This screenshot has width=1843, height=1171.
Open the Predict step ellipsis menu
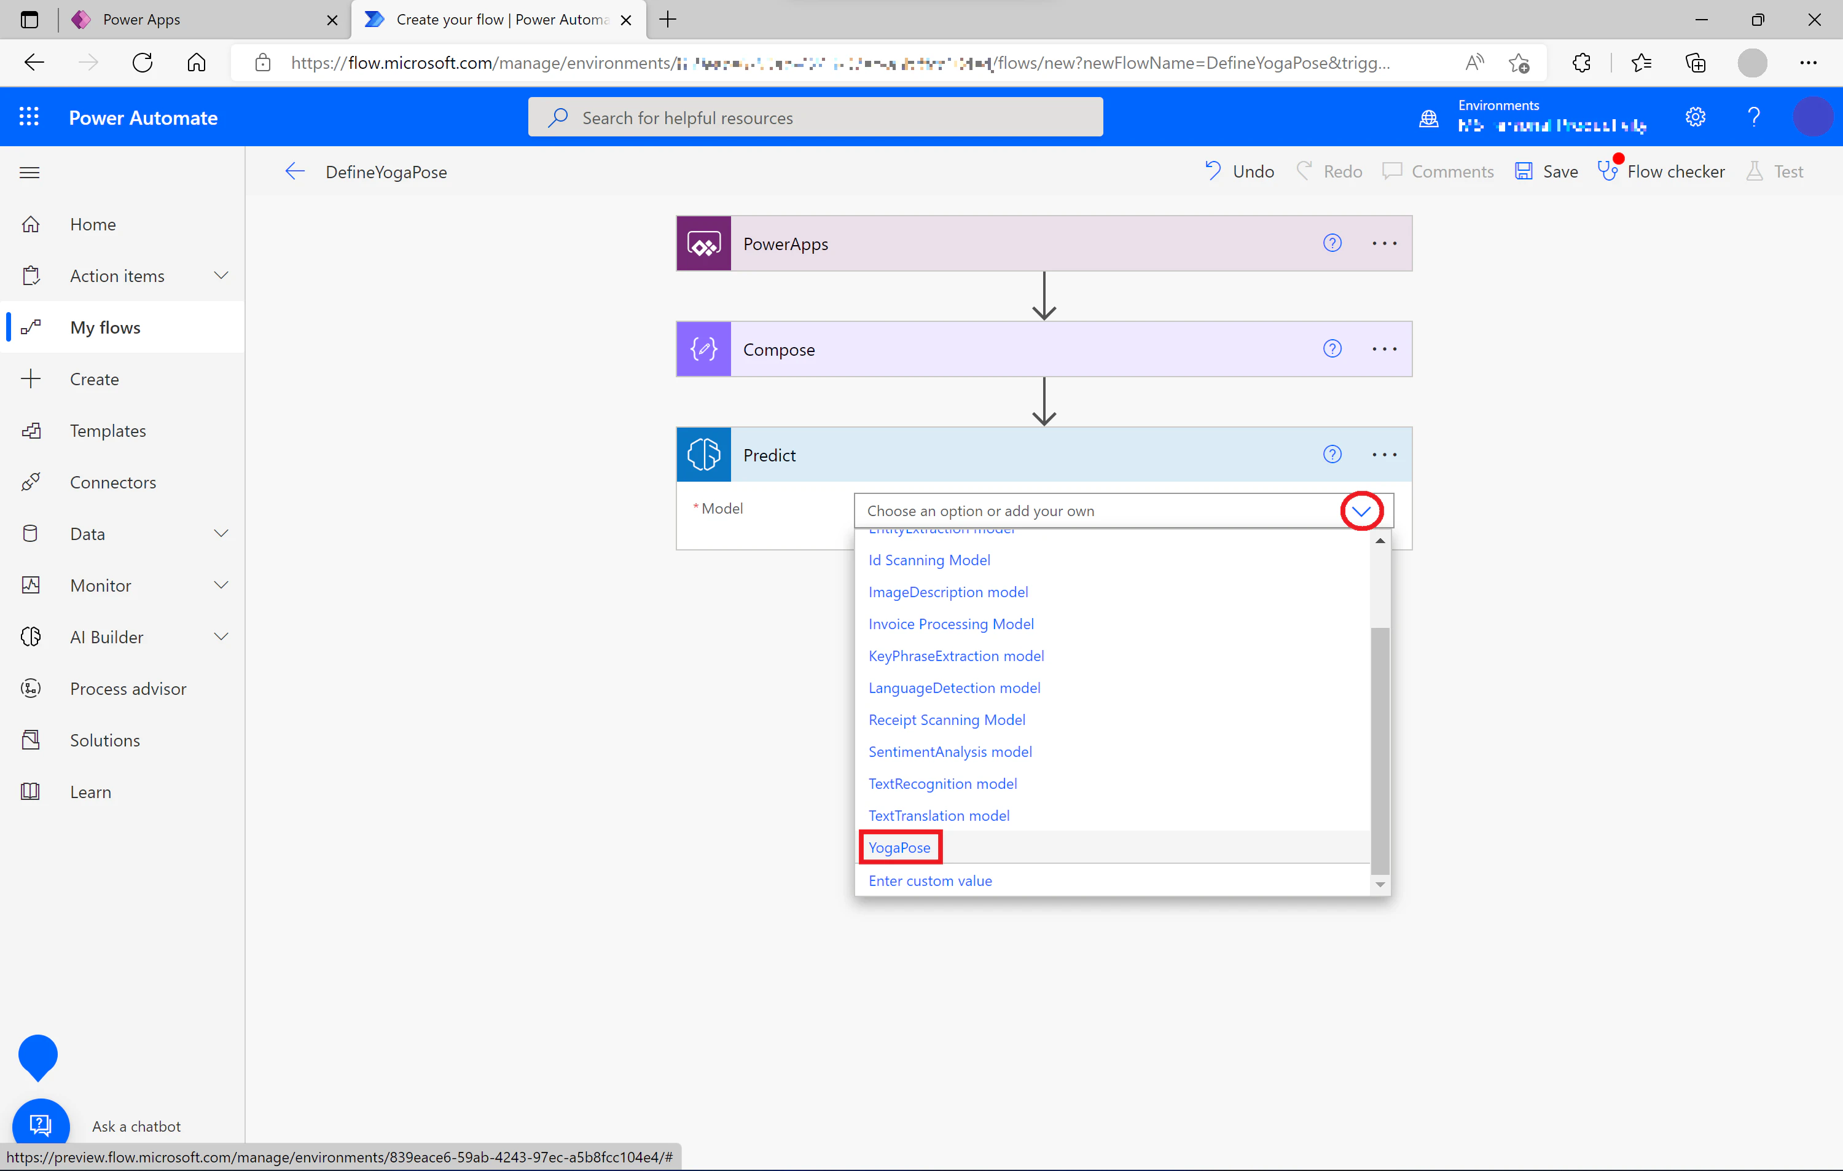tap(1383, 455)
